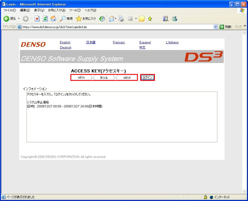Screen dimensions: 248x201
Task: Click the page icon in address bar
Action: (x=20, y=27)
